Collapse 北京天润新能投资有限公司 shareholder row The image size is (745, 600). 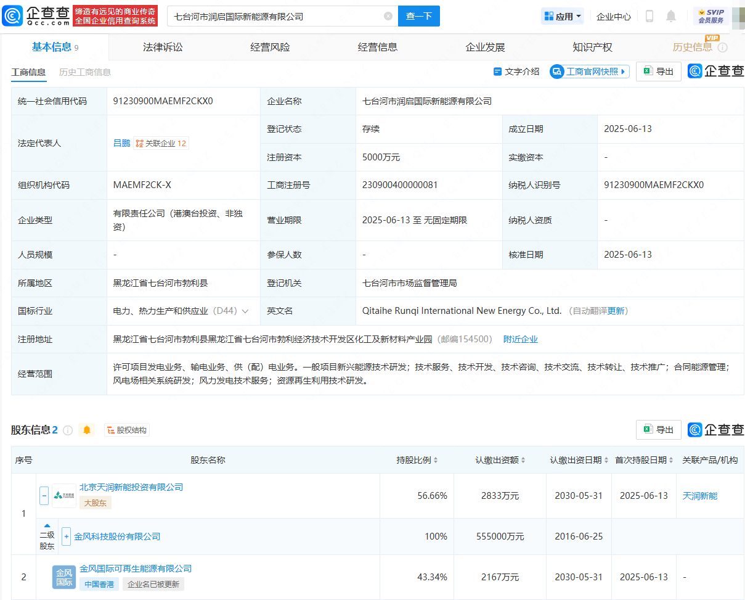(44, 495)
